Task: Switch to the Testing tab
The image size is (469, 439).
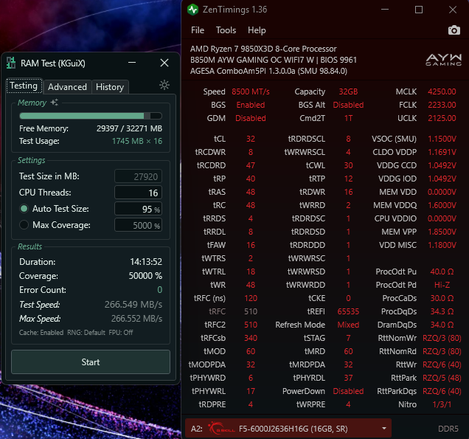Action: 24,86
